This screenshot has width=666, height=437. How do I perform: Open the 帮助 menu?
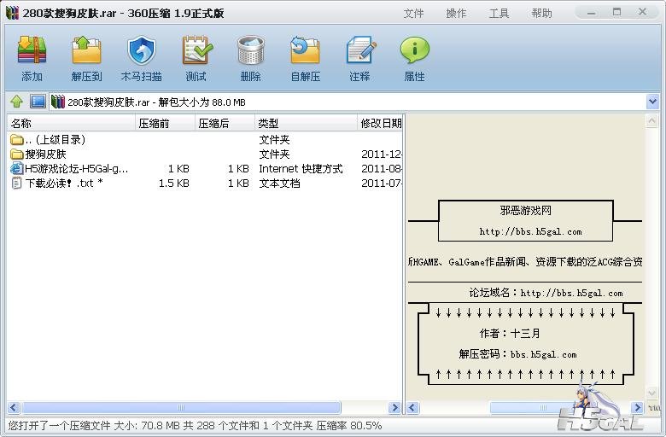click(x=541, y=13)
